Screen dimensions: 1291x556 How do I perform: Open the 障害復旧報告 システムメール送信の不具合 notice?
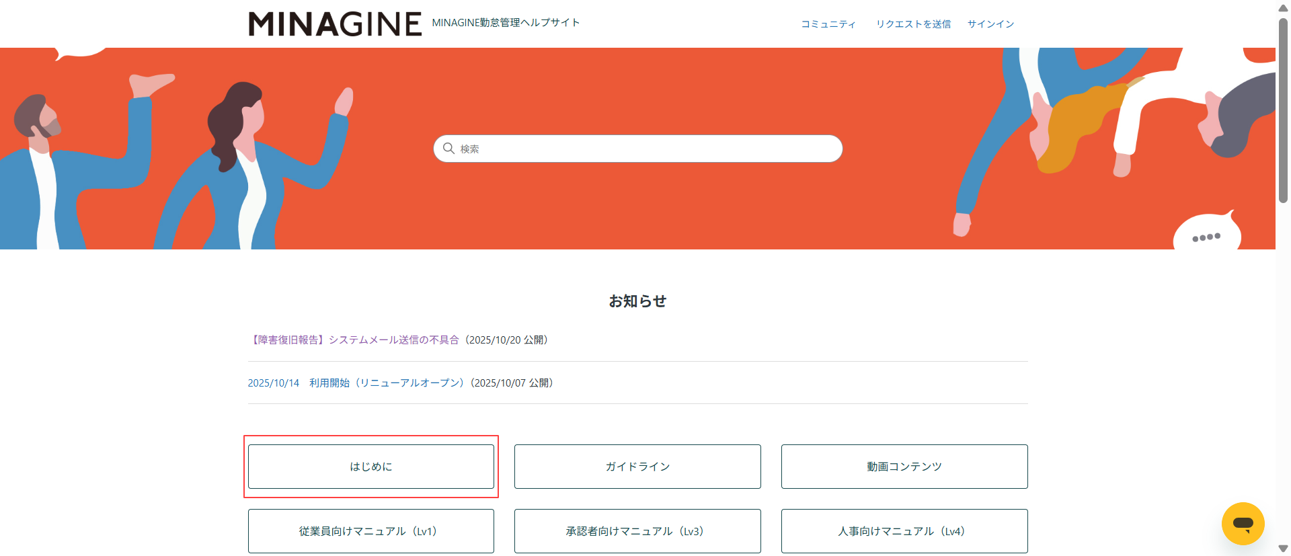pos(356,340)
